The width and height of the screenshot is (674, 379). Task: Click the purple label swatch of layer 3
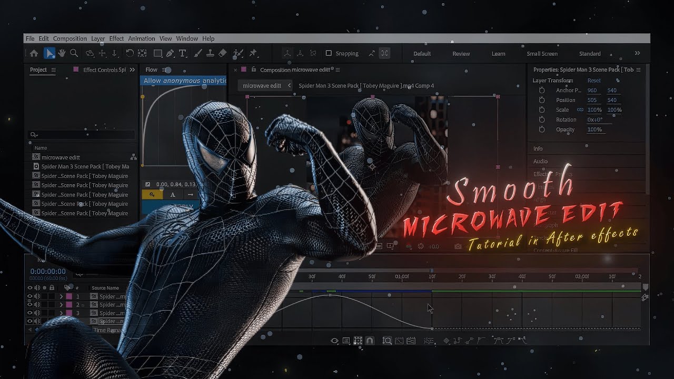point(69,313)
